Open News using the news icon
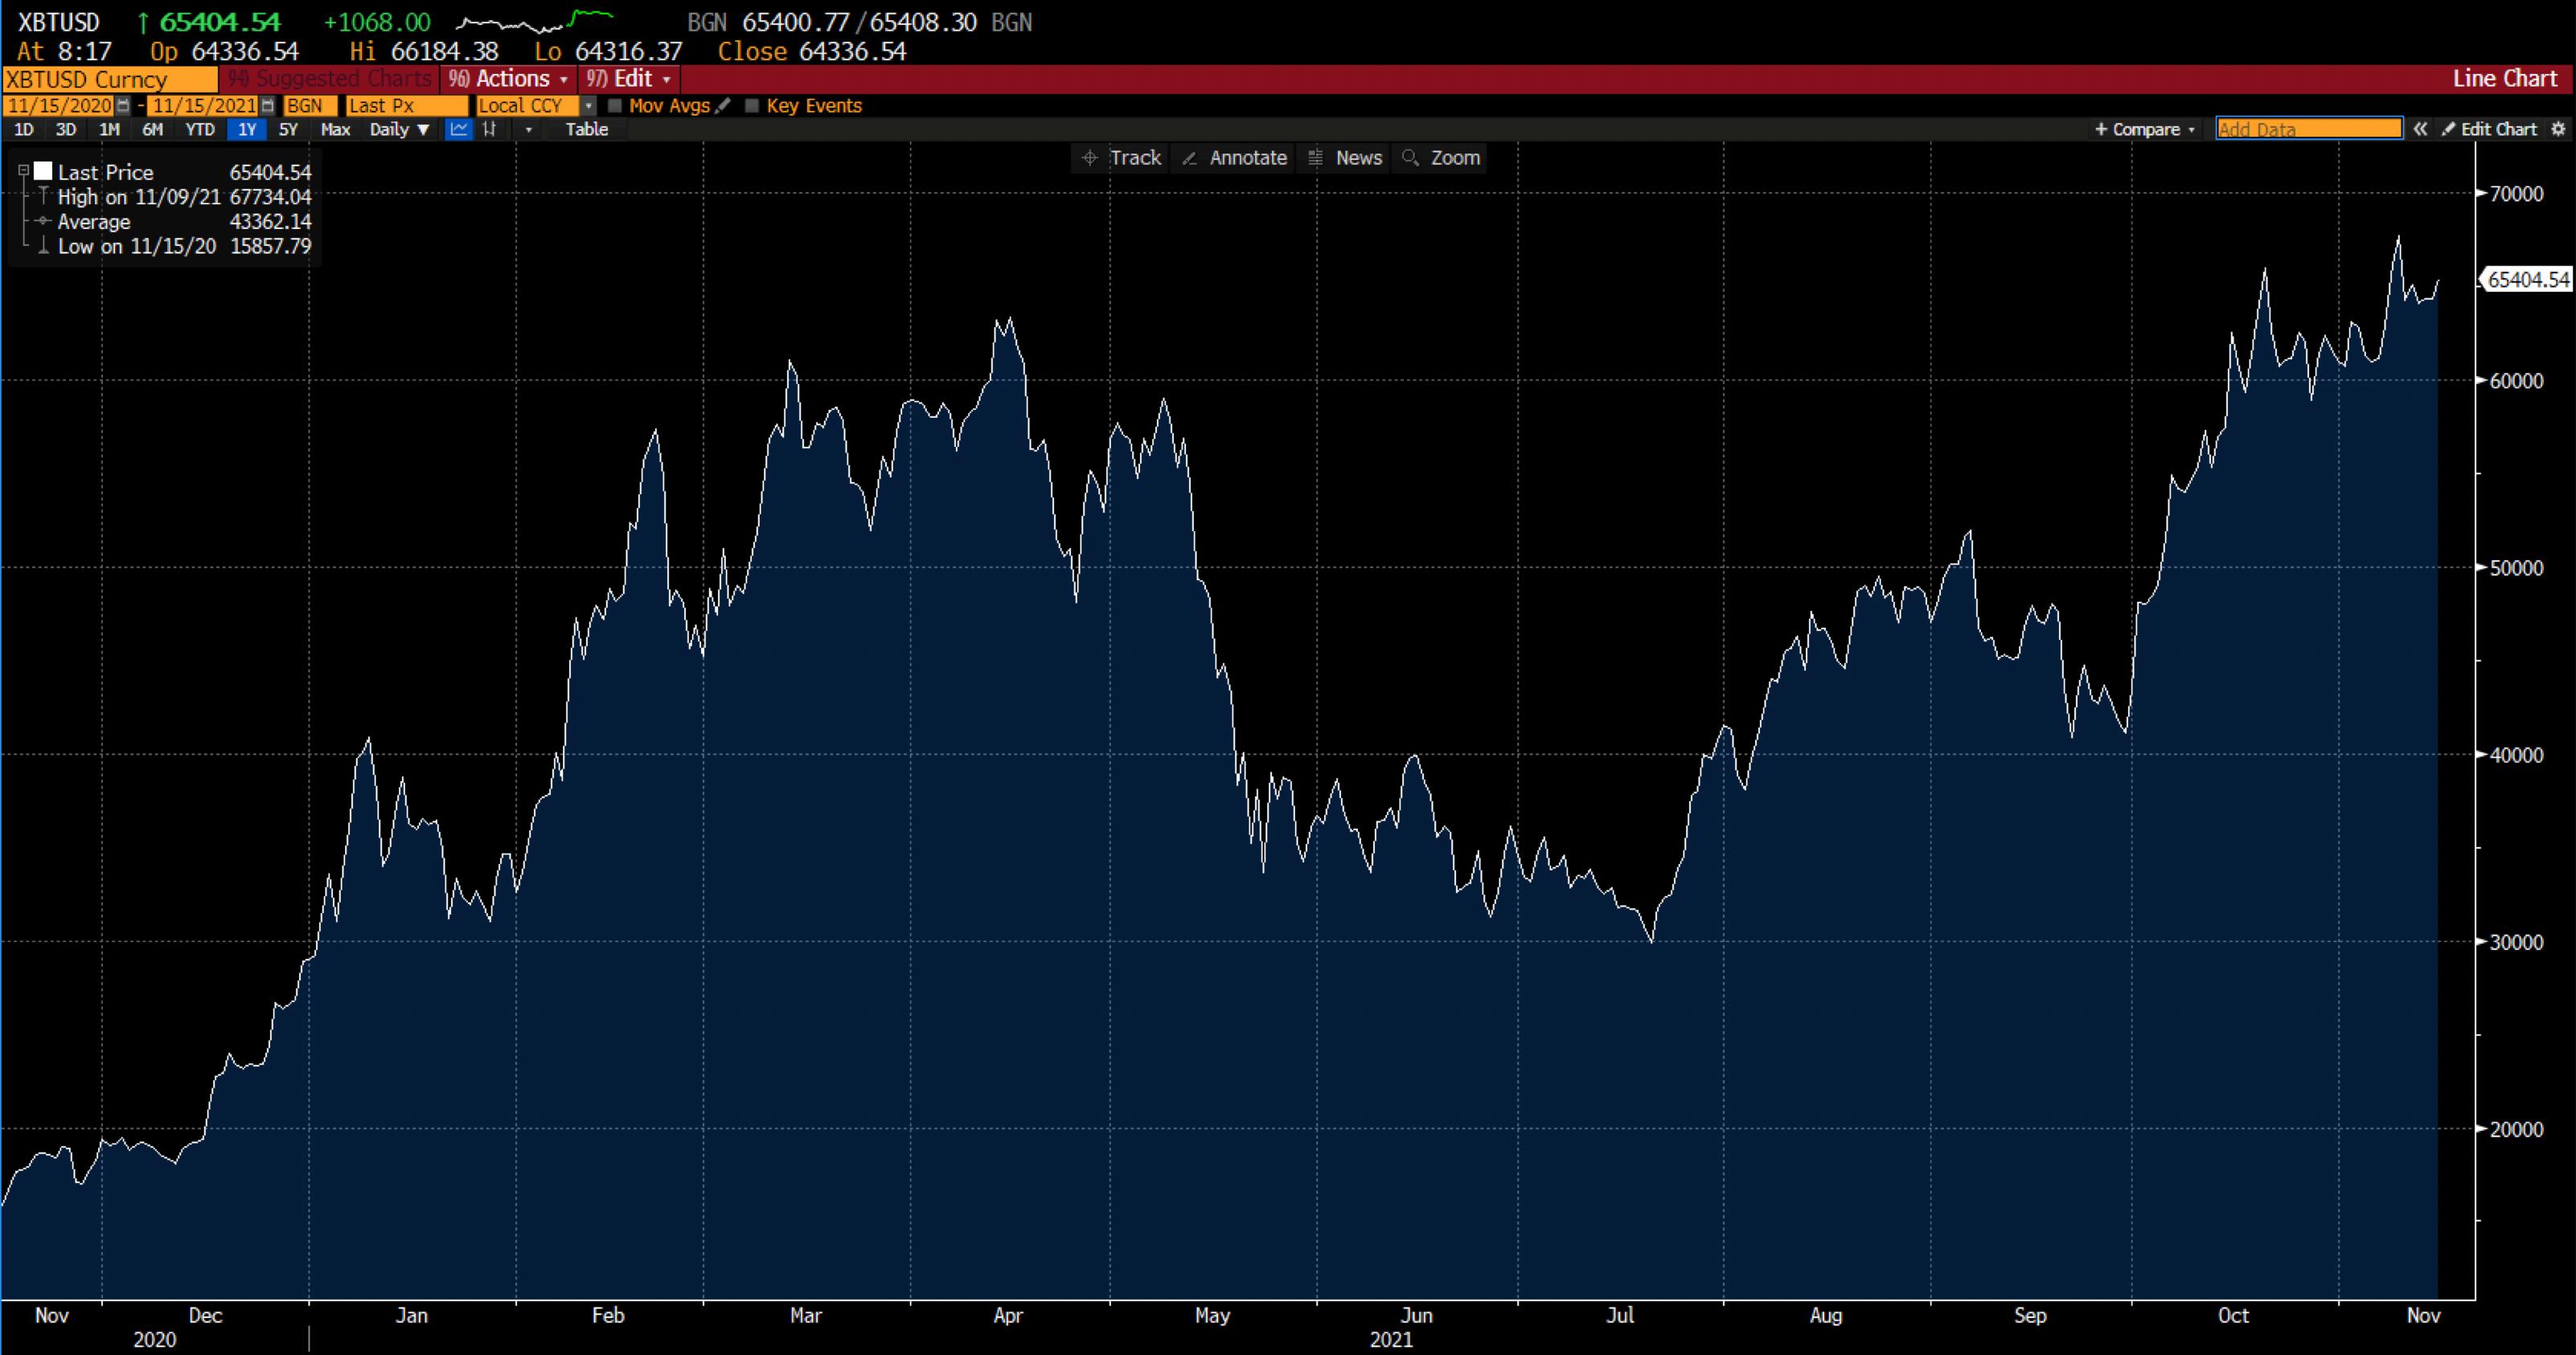The height and width of the screenshot is (1355, 2576). coord(1343,157)
